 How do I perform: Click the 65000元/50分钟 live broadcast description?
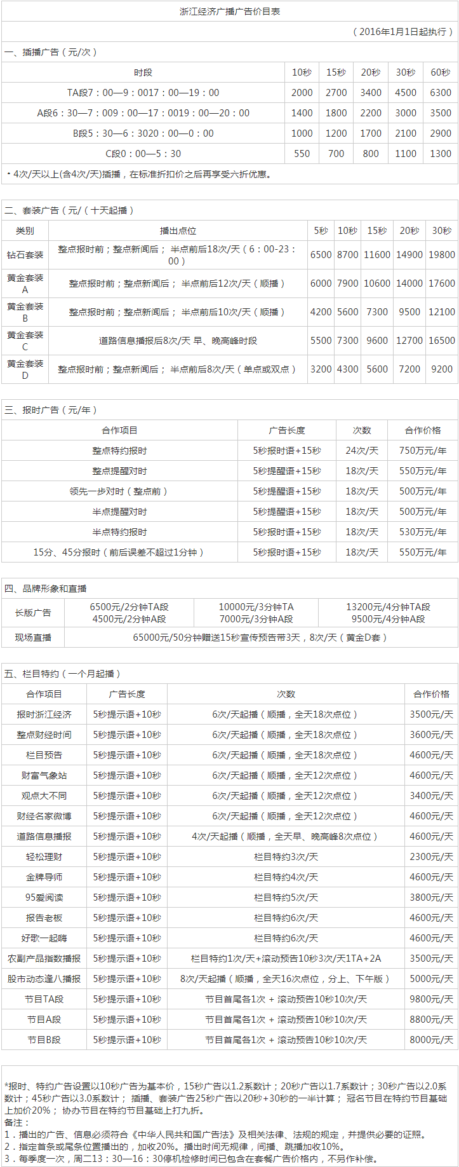coord(260,638)
